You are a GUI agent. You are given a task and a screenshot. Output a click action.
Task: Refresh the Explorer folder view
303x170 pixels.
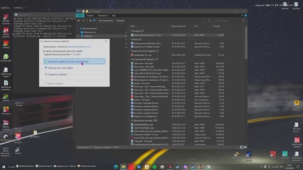[x=209, y=21]
